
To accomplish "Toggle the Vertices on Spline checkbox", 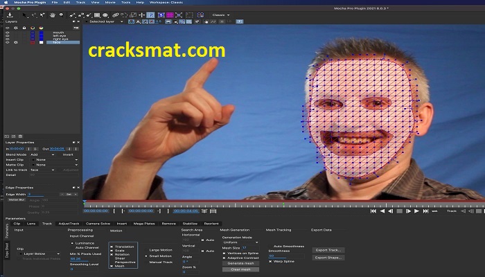I will coord(224,253).
